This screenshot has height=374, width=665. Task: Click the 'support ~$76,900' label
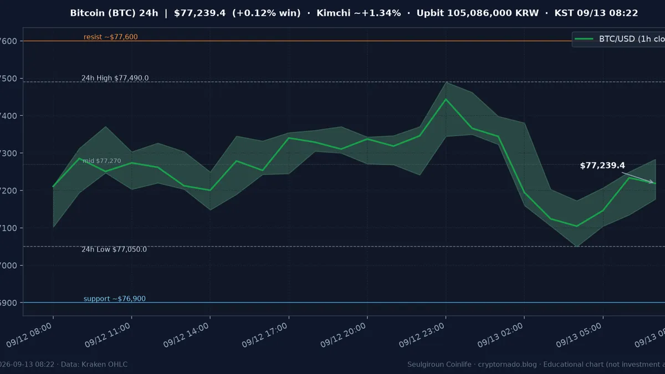tap(115, 299)
